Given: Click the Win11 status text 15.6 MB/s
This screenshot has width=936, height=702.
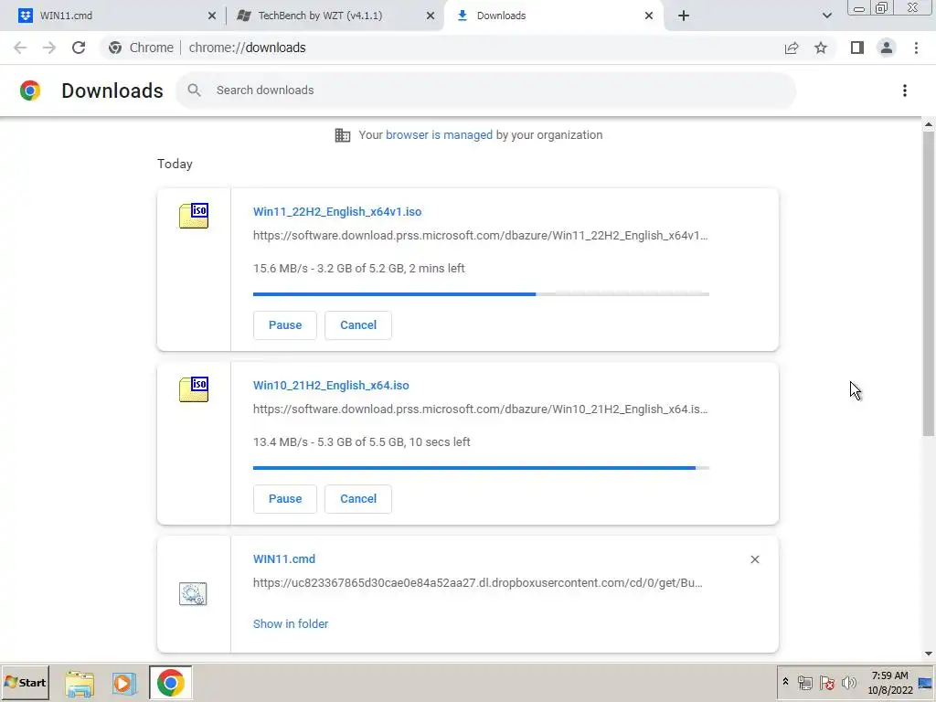Looking at the screenshot, I should (x=358, y=269).
